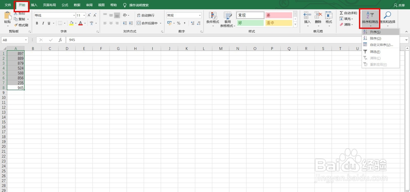
Task: Open the Clear (清除) dropdown in the ribbon
Action: [346, 25]
